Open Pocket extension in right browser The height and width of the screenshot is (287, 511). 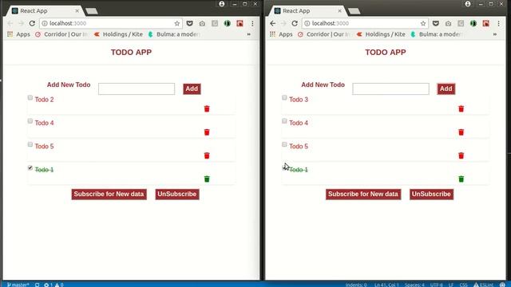click(436, 23)
